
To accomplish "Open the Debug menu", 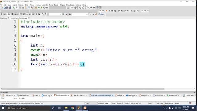I will click(32, 5).
